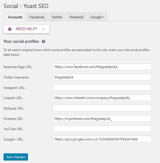The height and width of the screenshot is (163, 160).
Task: Open the Facebook tab
Action: 37,17
